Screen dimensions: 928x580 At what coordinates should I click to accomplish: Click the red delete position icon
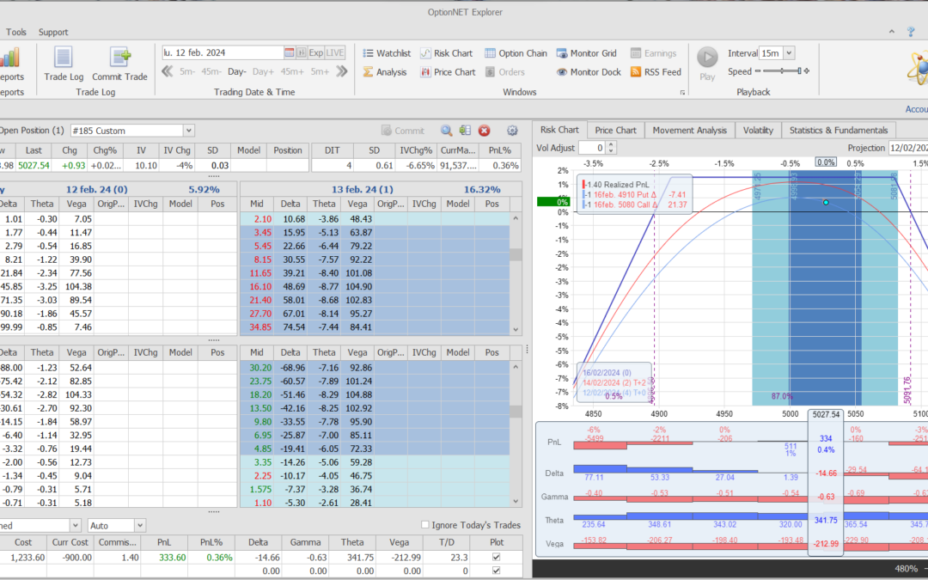[484, 131]
